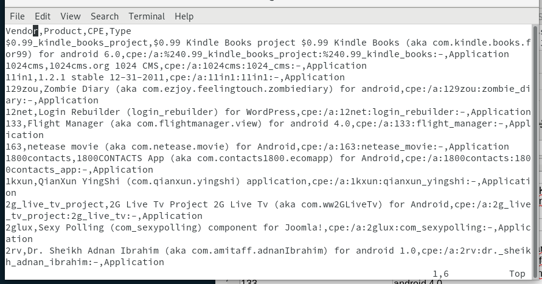Click '2glux,Sexy Polling' line
Image resolution: width=542 pixels, height=284 pixels.
click(x=268, y=227)
